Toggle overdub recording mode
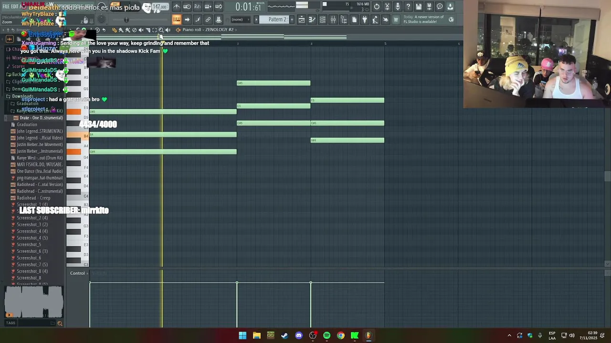 click(x=208, y=7)
